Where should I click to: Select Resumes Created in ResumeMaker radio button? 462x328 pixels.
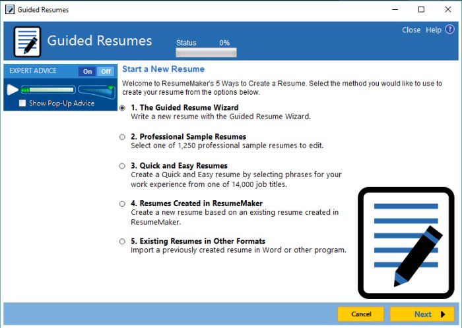click(x=122, y=204)
